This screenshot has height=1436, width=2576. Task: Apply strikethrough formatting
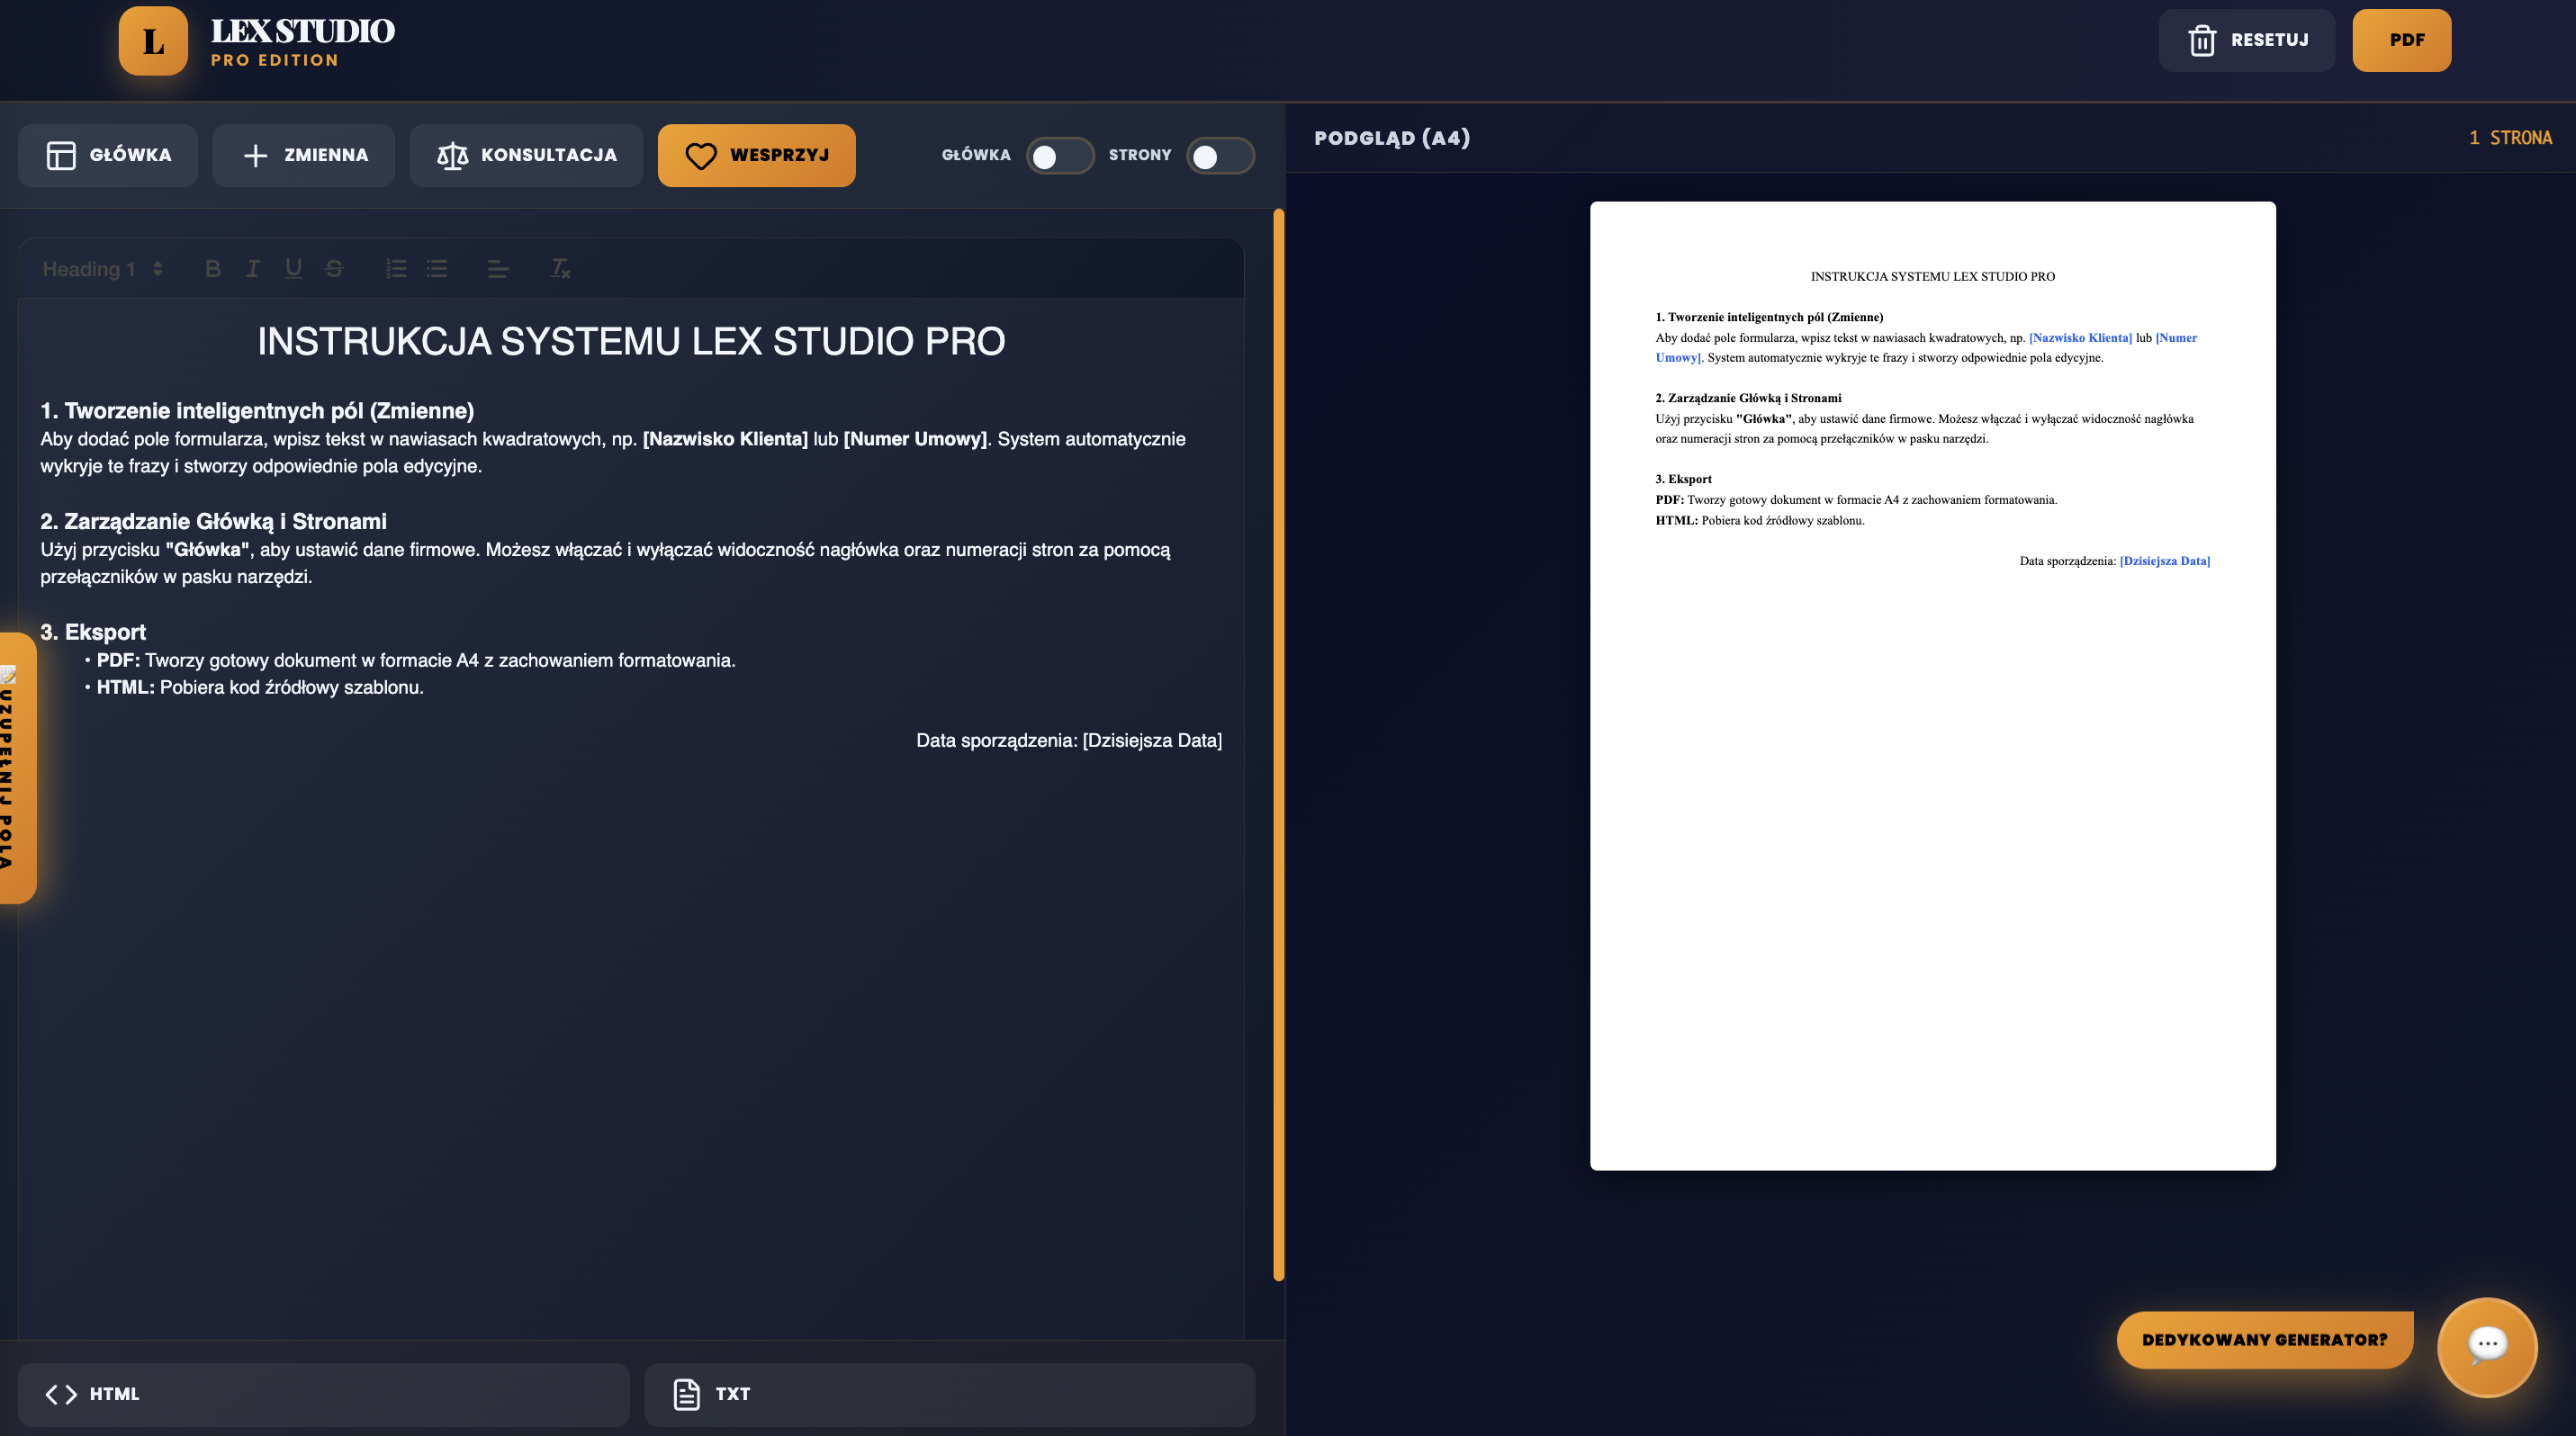pyautogui.click(x=334, y=269)
